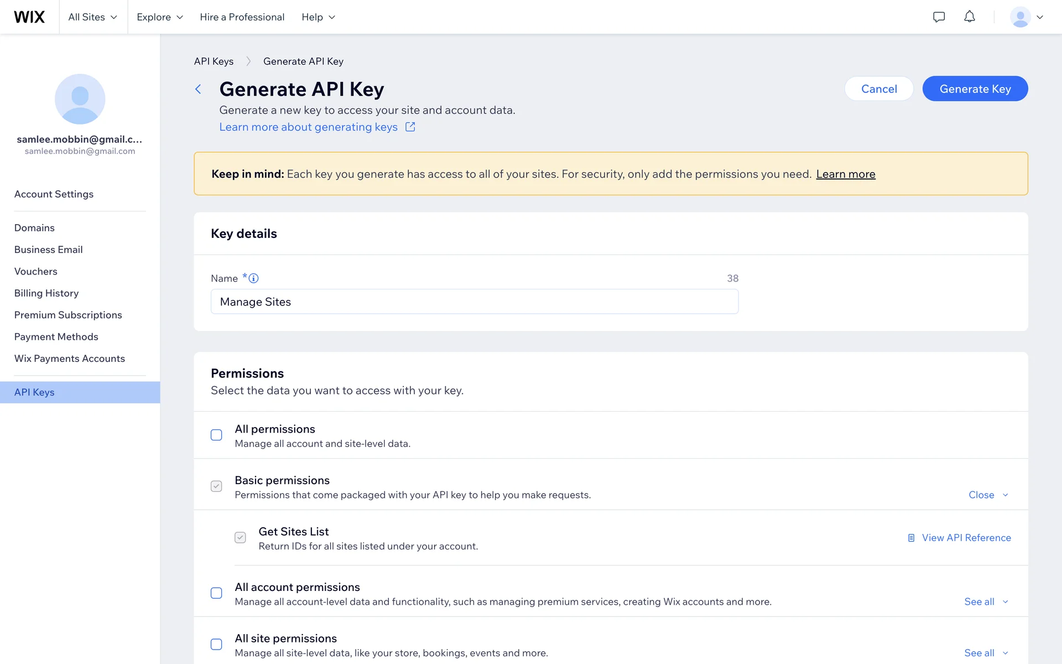Click the Cancel button
Image resolution: width=1062 pixels, height=664 pixels.
(x=878, y=89)
